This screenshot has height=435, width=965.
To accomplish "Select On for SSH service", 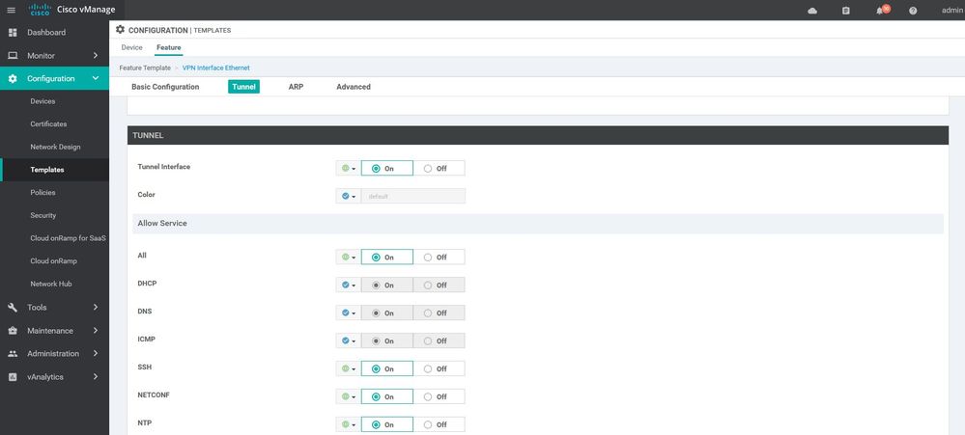I will click(386, 368).
